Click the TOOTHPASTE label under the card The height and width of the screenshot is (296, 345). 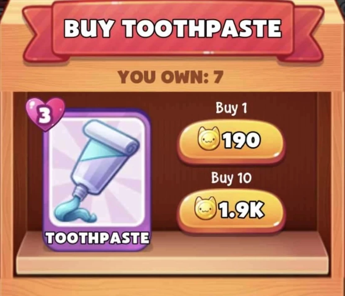coord(97,238)
